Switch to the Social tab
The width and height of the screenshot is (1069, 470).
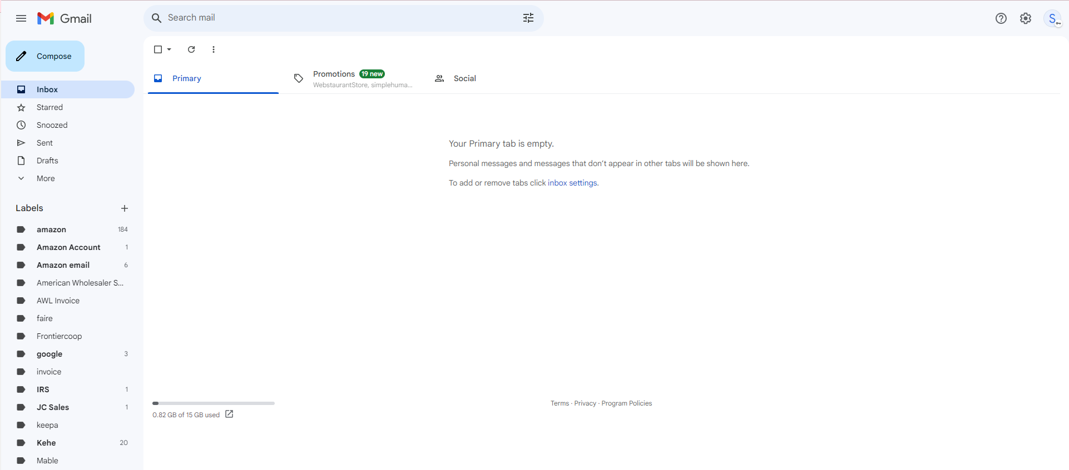pyautogui.click(x=494, y=78)
